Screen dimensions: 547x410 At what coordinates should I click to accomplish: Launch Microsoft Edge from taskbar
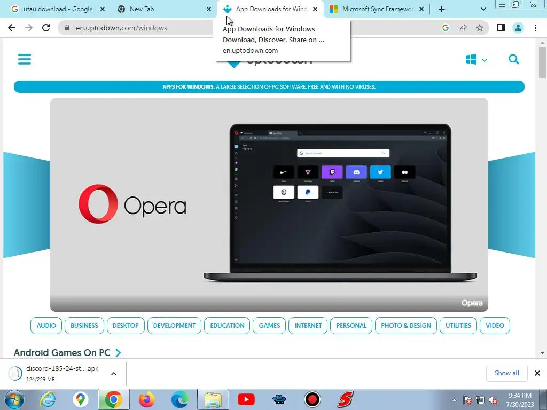point(179,399)
